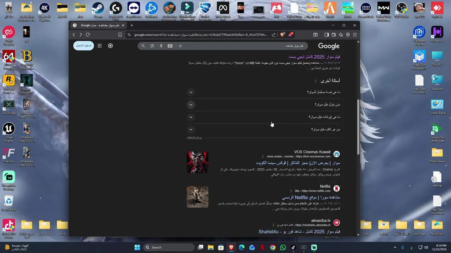The image size is (451, 253).
Task: Open the three-dot menu beside 'أسئلة أخرى'
Action: tap(316, 81)
